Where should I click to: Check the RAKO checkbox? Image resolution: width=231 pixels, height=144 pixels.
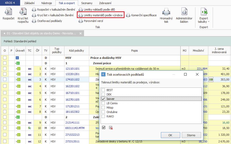(103, 116)
